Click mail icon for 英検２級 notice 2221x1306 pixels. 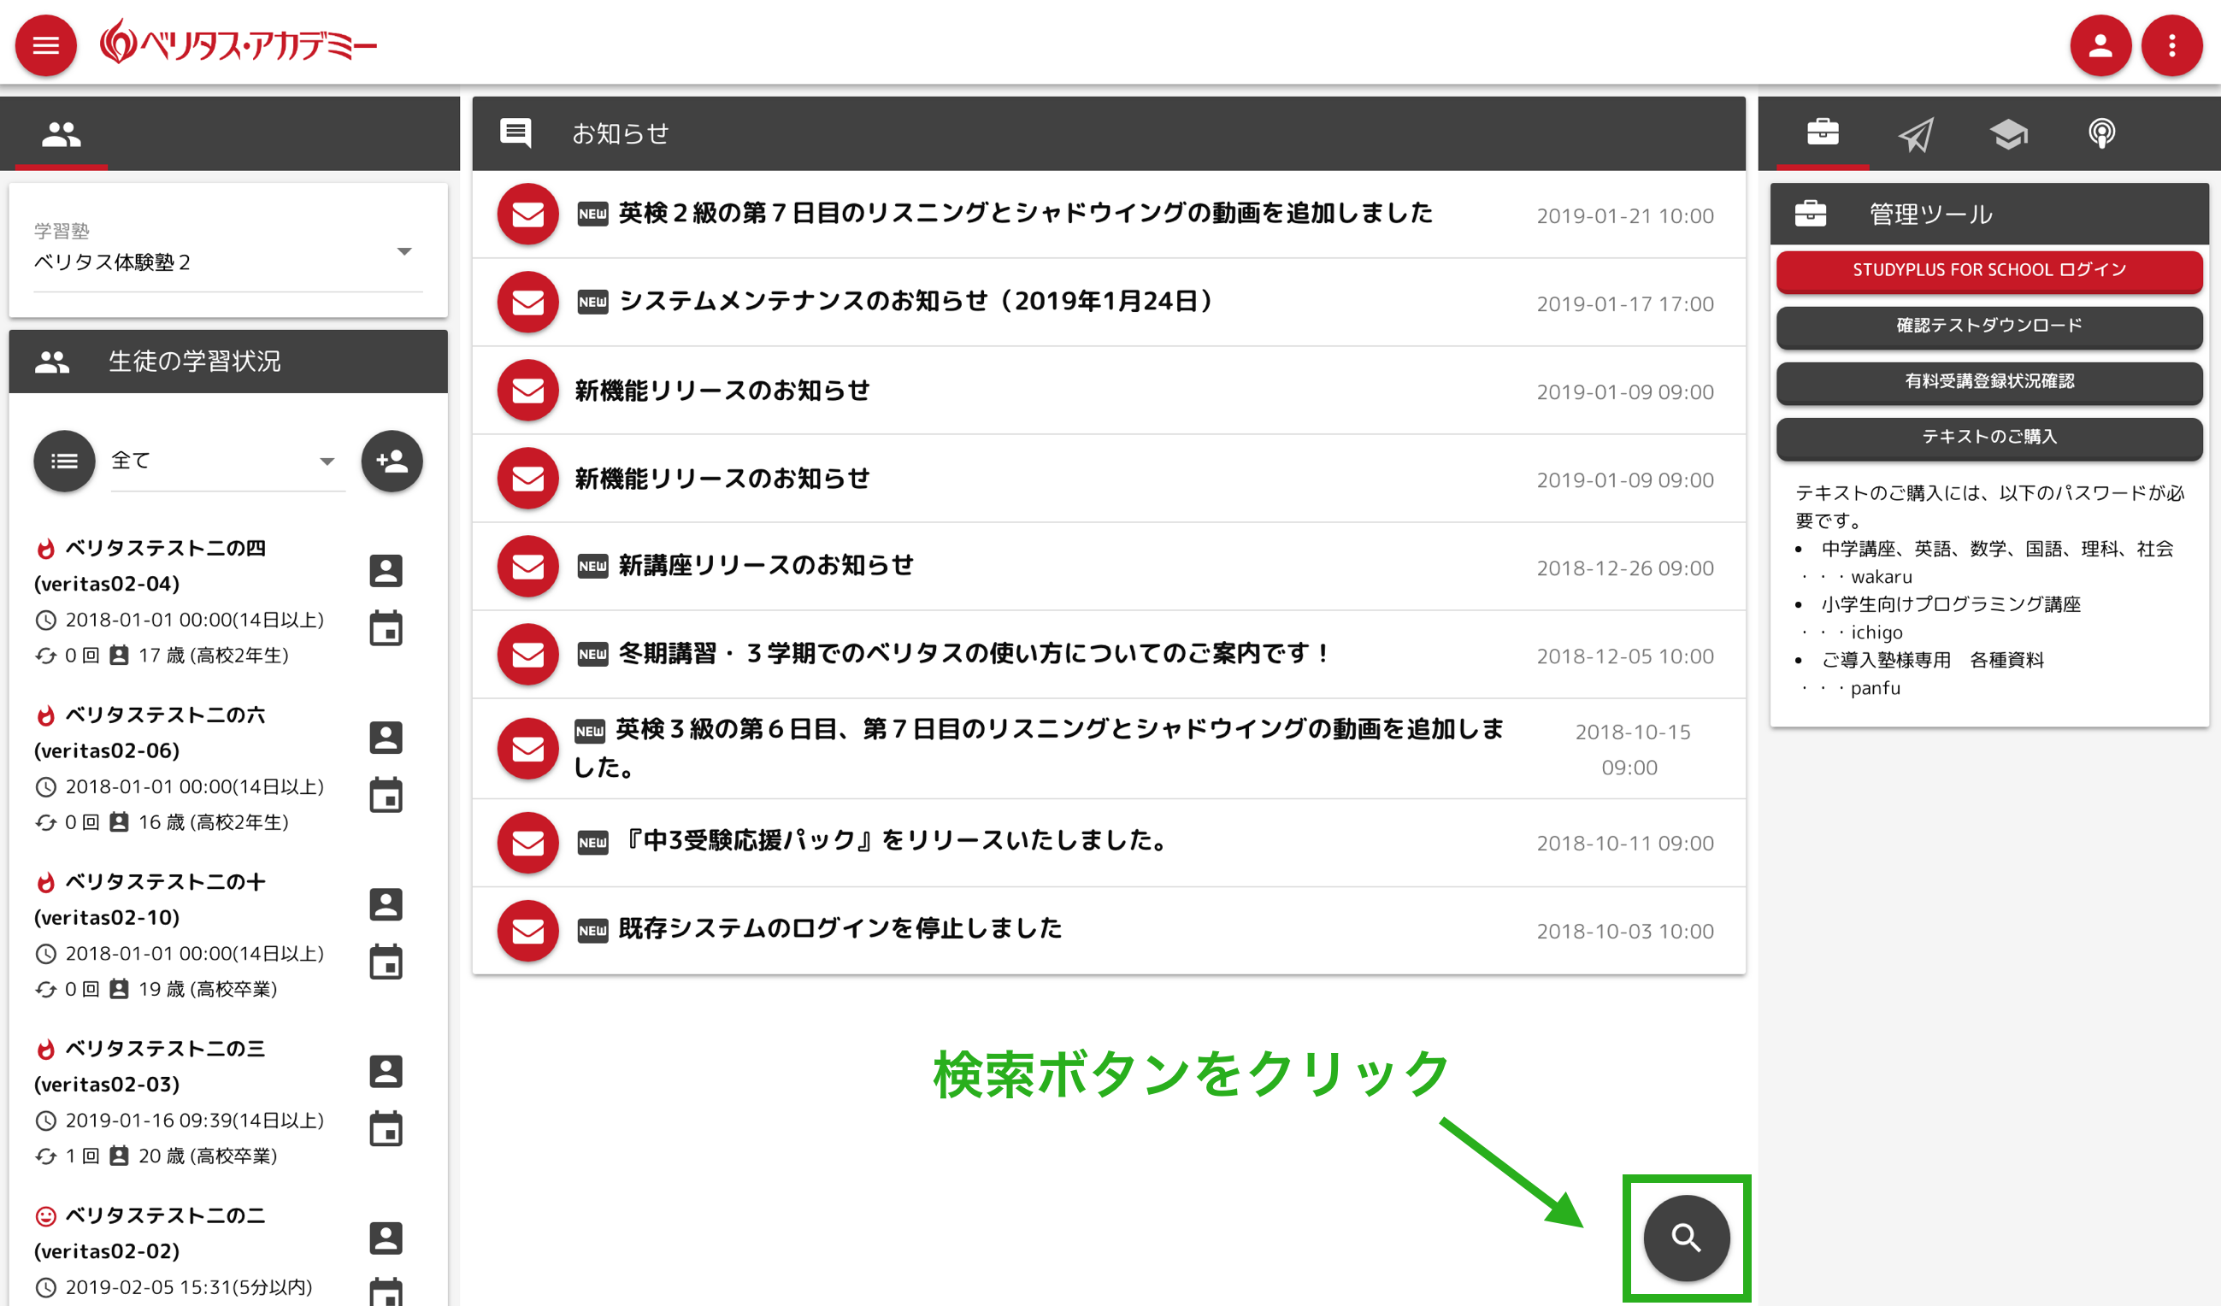(x=527, y=215)
